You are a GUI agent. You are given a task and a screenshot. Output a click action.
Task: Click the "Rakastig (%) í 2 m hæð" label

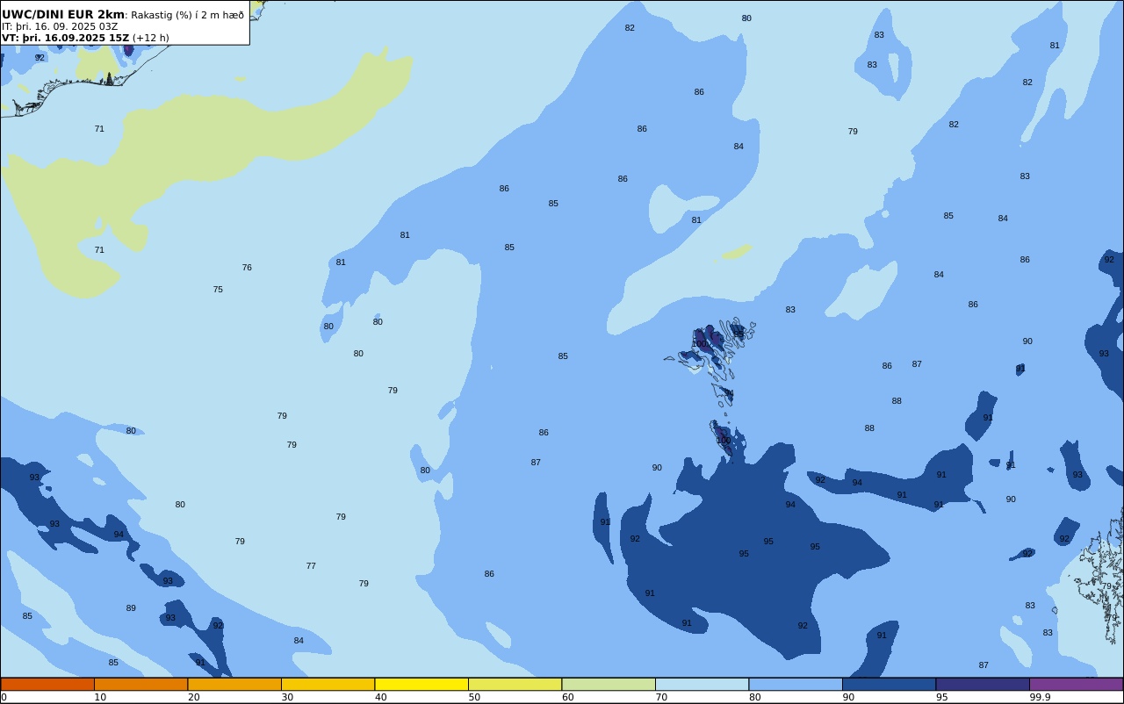188,15
